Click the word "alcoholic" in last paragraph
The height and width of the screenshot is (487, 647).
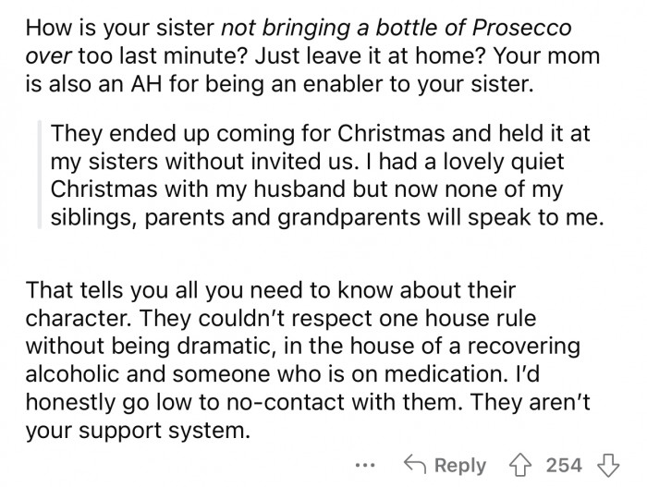[x=73, y=373]
